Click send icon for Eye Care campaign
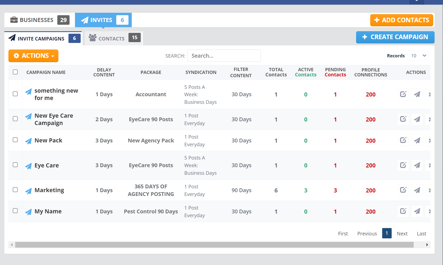443x265 pixels. point(417,165)
